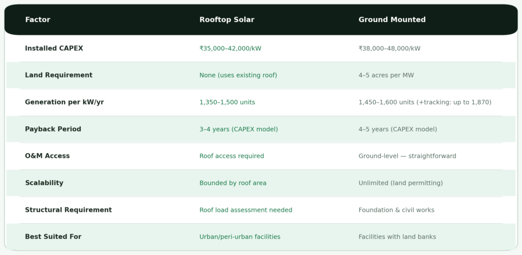Image resolution: width=522 pixels, height=255 pixels.
Task: Click 'Foundation & civil works' cell
Action: click(396, 210)
